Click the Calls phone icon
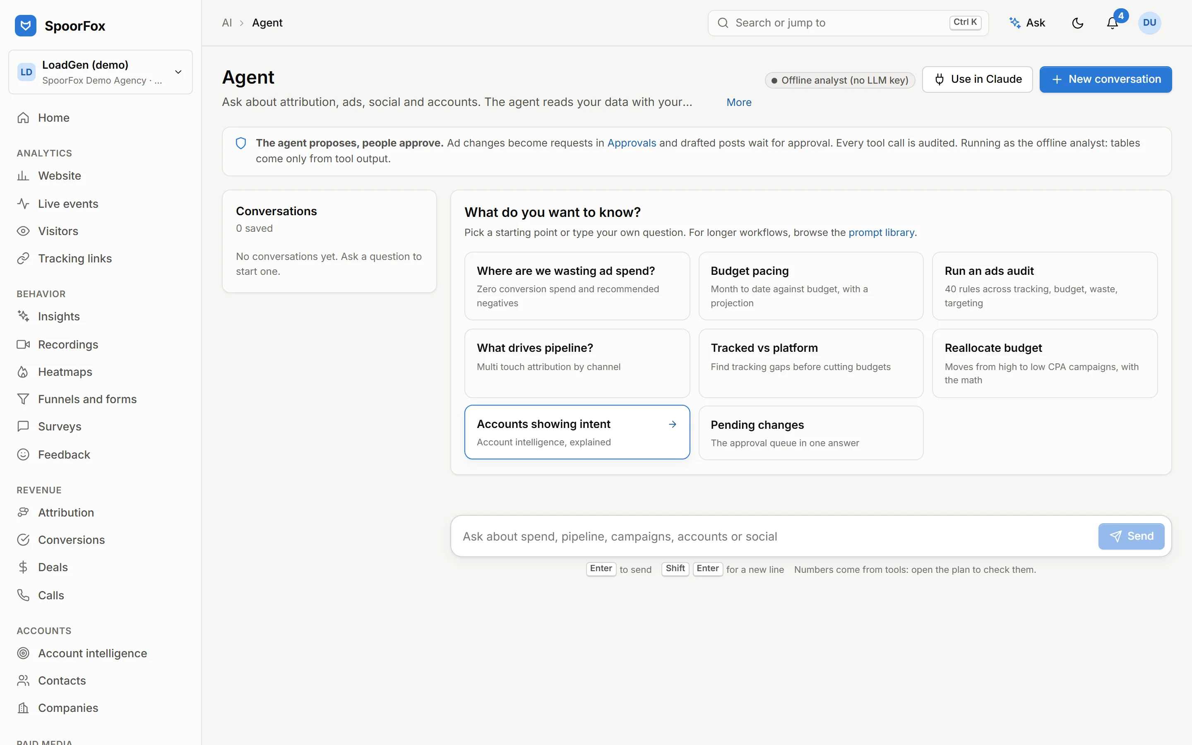This screenshot has height=745, width=1192. [x=23, y=595]
